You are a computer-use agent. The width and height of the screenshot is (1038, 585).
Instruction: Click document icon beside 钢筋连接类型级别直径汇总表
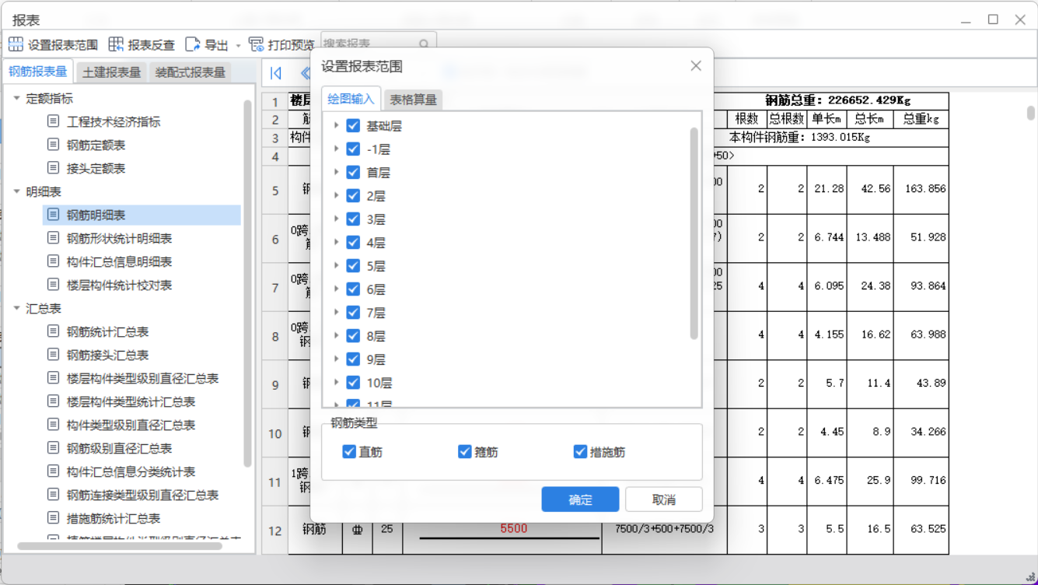click(54, 495)
